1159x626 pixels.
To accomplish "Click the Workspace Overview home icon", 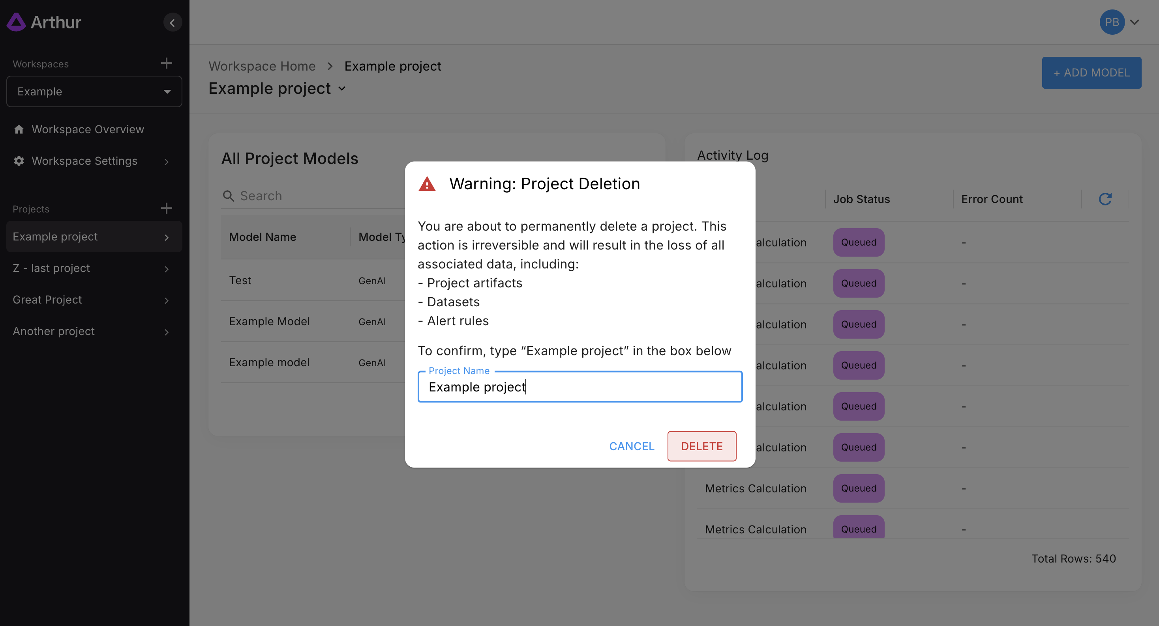I will 19,129.
